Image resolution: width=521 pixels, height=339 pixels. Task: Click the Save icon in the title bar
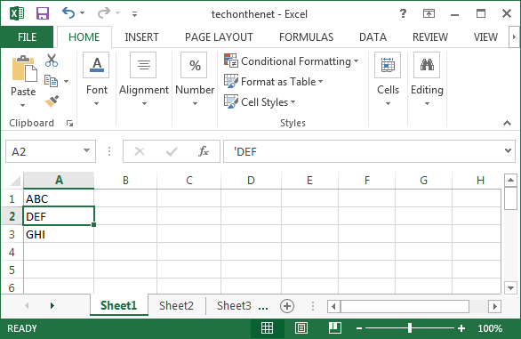(x=43, y=13)
